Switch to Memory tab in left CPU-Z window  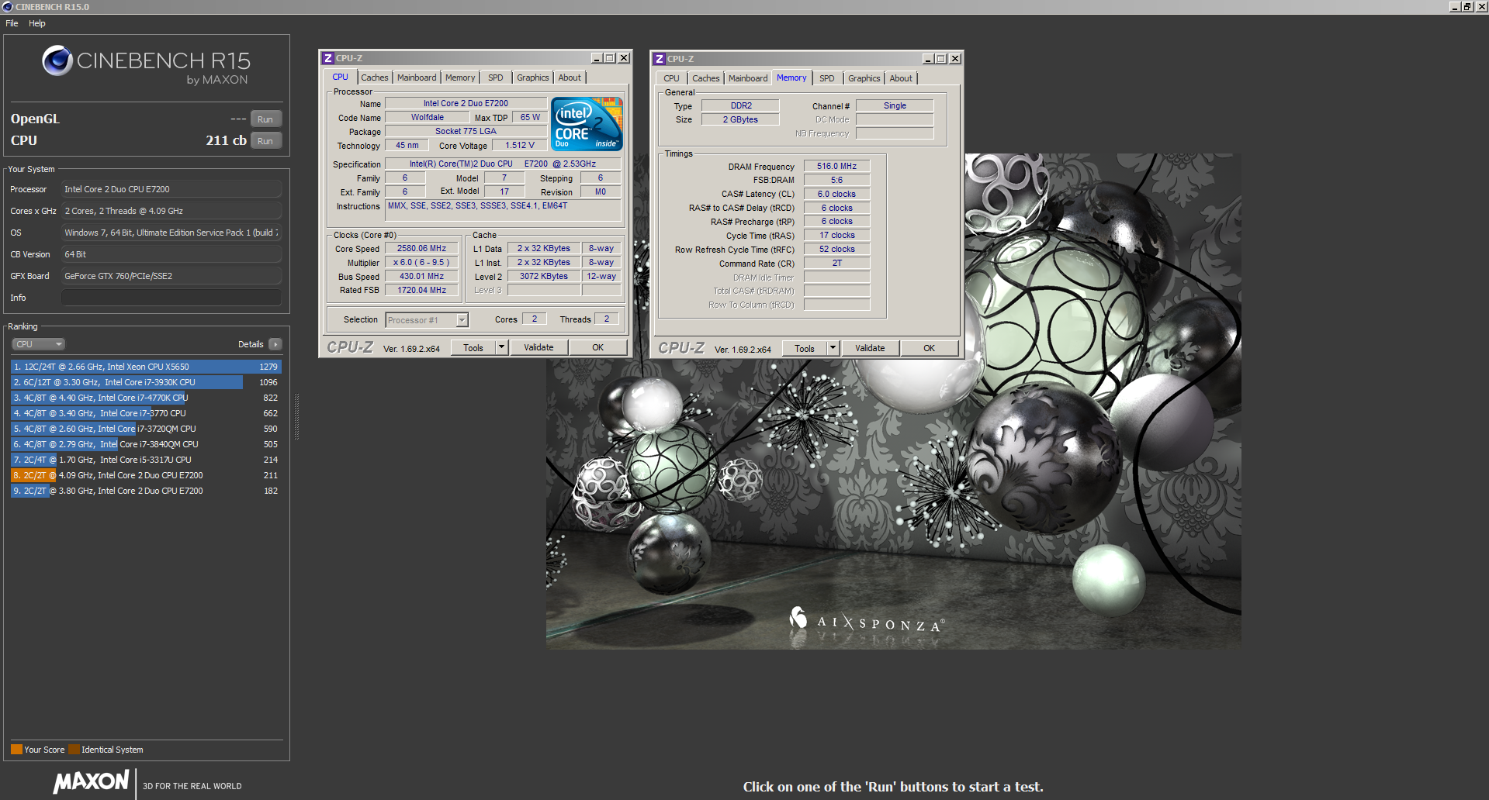point(460,78)
